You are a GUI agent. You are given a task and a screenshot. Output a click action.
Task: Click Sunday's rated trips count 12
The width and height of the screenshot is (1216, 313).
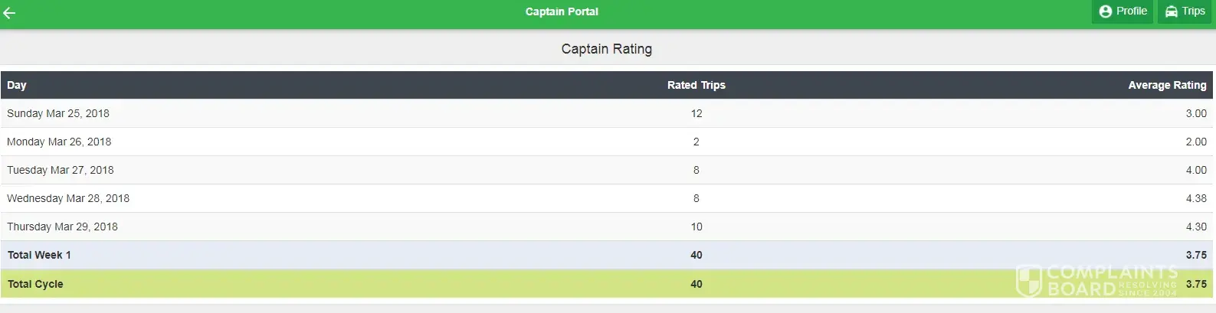coord(696,113)
